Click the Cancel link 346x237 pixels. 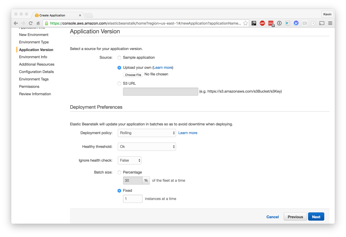273,217
